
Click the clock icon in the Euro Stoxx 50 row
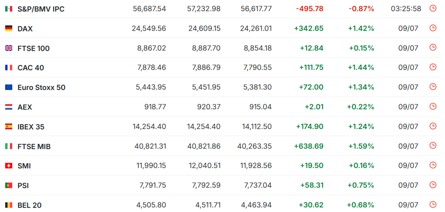(433, 87)
